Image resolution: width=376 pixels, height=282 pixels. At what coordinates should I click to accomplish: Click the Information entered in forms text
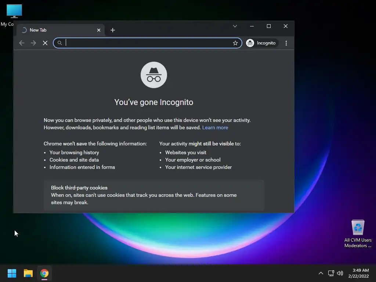(x=82, y=167)
